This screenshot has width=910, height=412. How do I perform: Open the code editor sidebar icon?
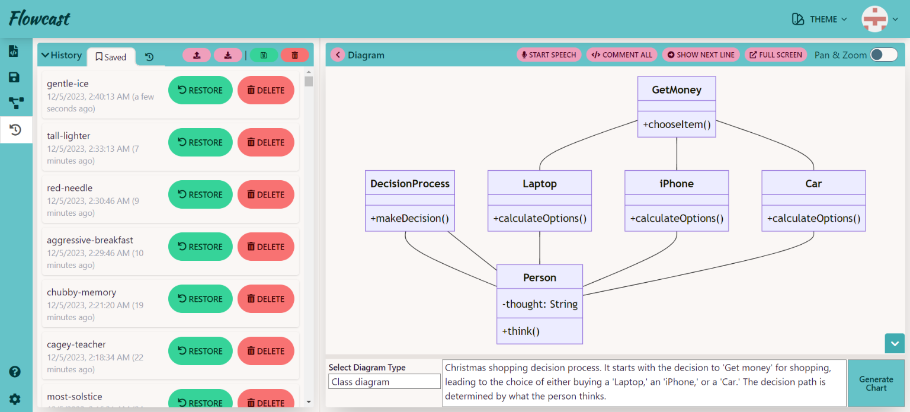(x=14, y=51)
